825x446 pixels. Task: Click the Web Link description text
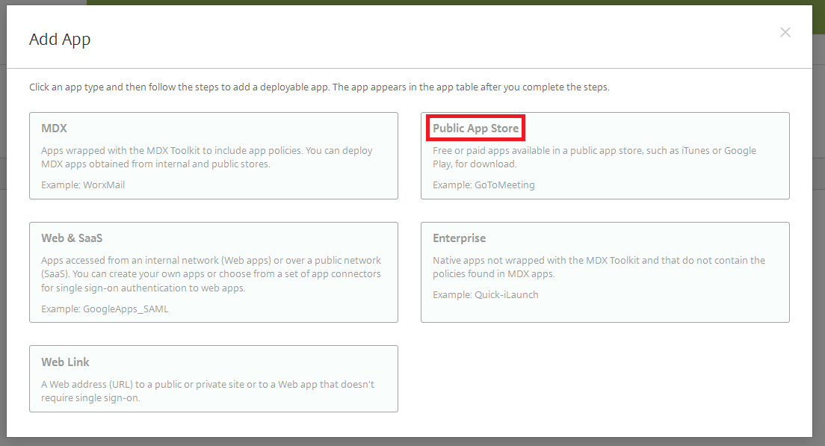(208, 391)
